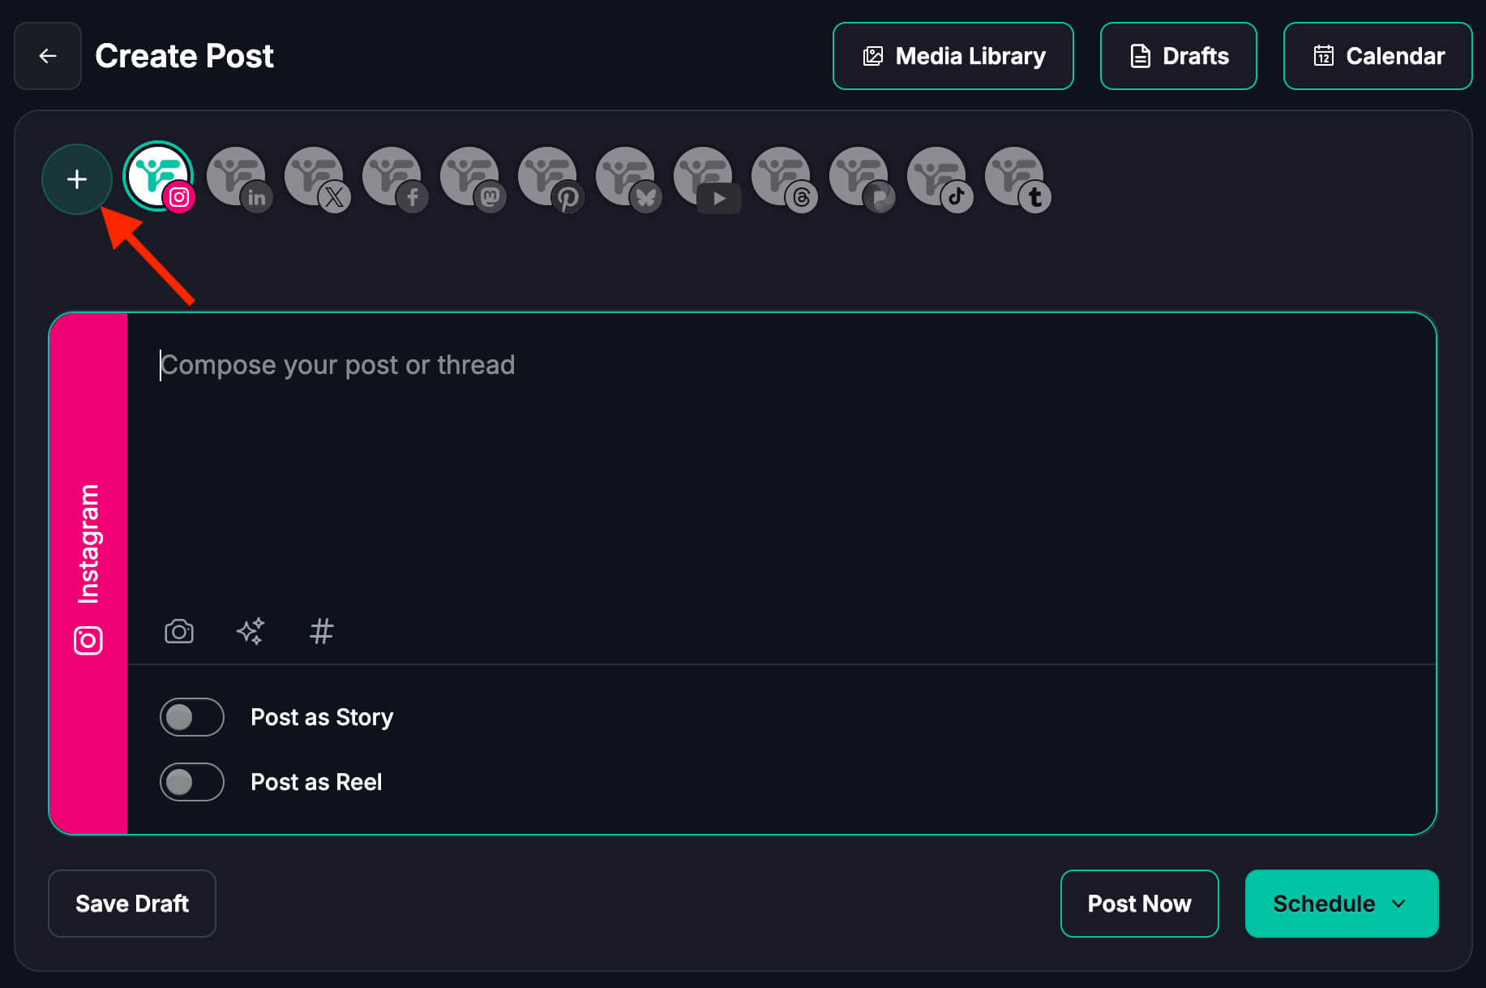This screenshot has width=1486, height=988.
Task: Open the Calendar view
Action: tap(1377, 56)
